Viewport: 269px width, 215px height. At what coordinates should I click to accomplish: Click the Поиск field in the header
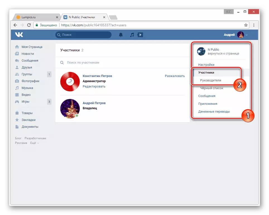83,35
